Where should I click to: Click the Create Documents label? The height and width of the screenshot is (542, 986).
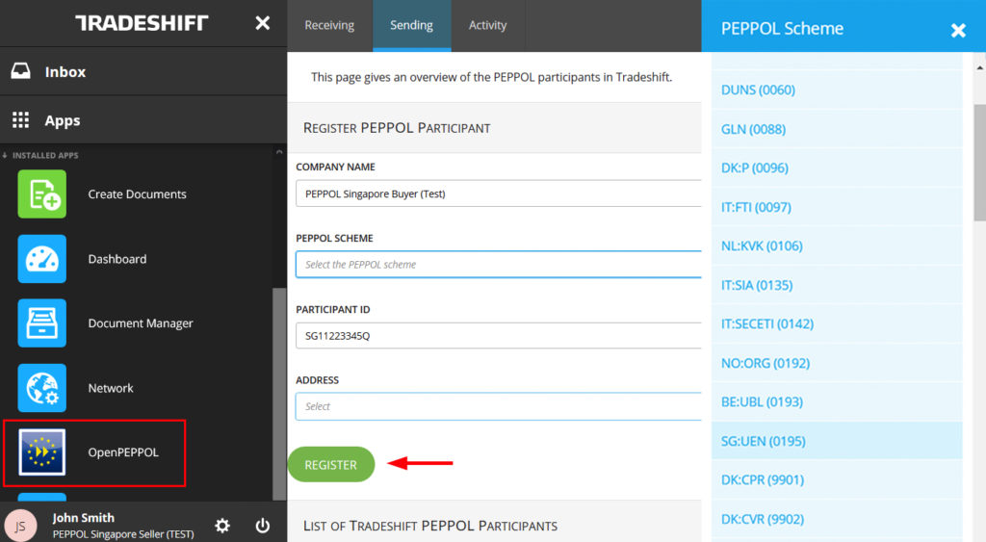(137, 194)
